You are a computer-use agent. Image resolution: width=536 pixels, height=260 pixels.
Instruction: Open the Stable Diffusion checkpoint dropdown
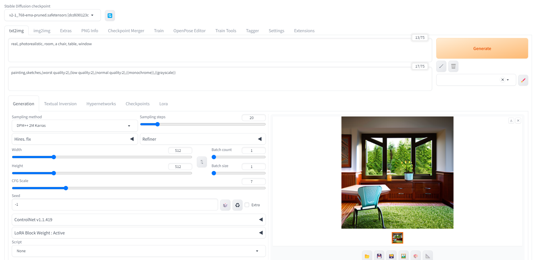(53, 15)
